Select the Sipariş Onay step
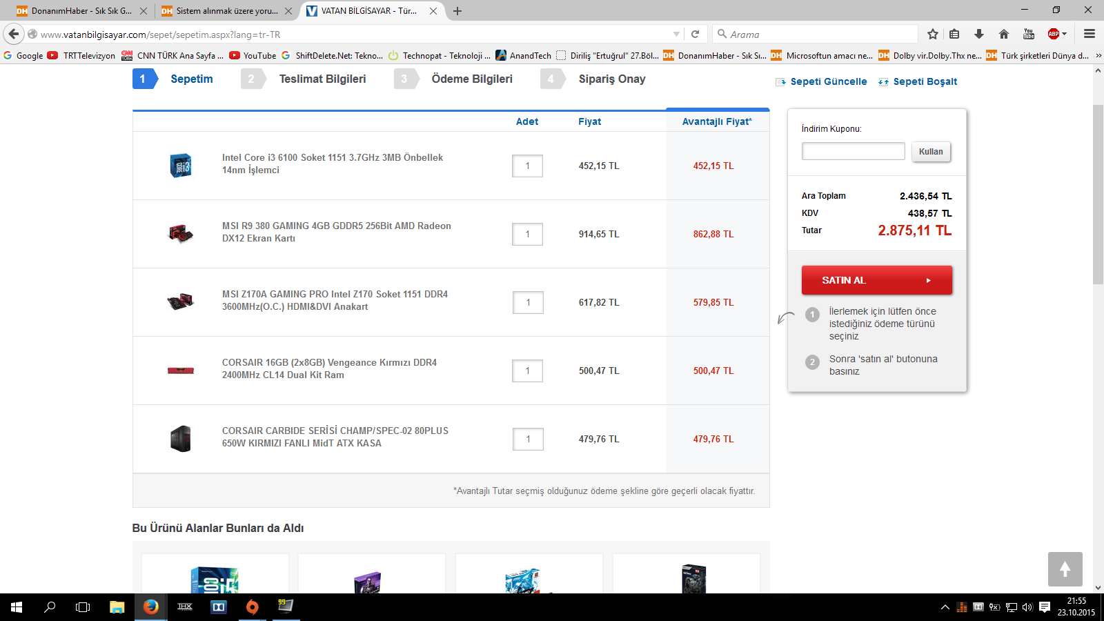 point(593,79)
